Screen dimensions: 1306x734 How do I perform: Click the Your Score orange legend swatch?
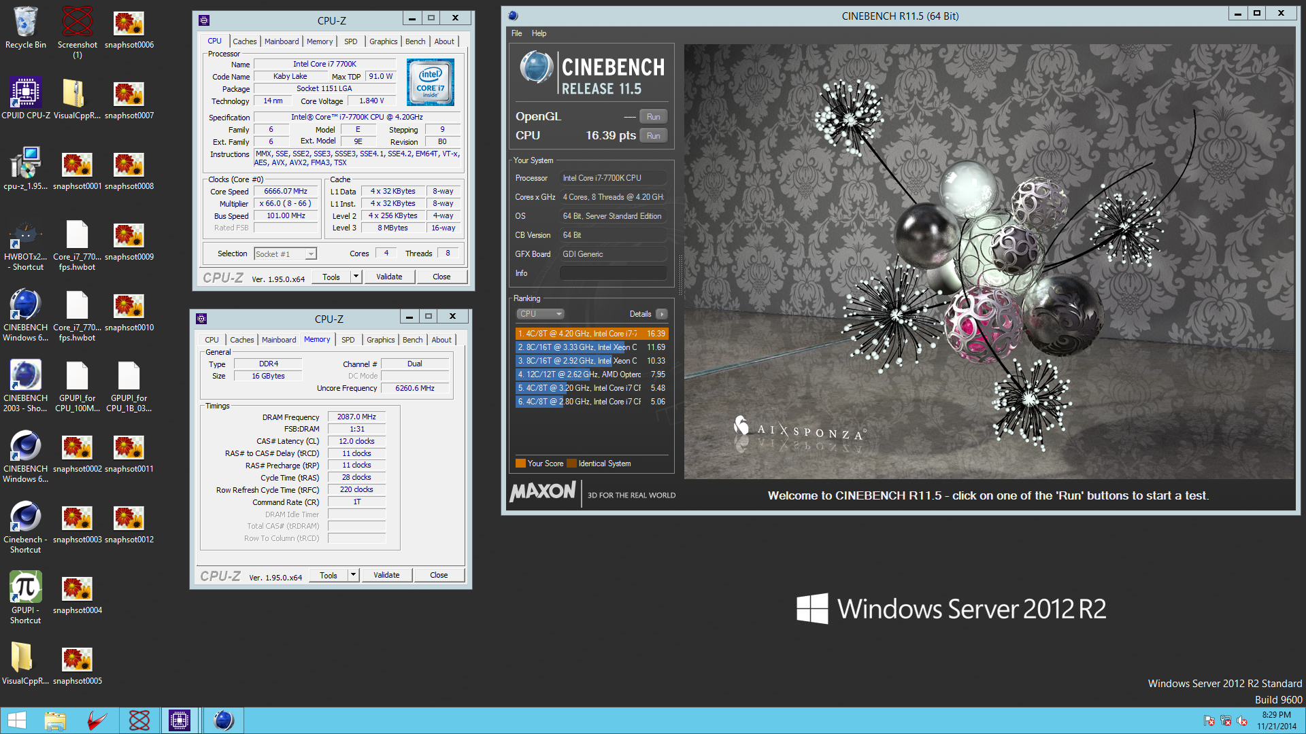tap(520, 464)
